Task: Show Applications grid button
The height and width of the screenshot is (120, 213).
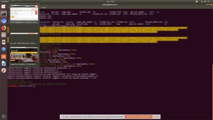Action: [x=4, y=116]
